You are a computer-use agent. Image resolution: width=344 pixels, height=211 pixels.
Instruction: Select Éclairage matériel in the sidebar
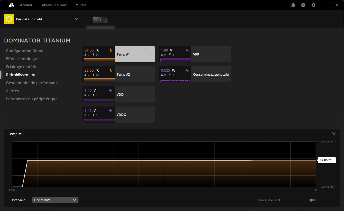pos(22,67)
